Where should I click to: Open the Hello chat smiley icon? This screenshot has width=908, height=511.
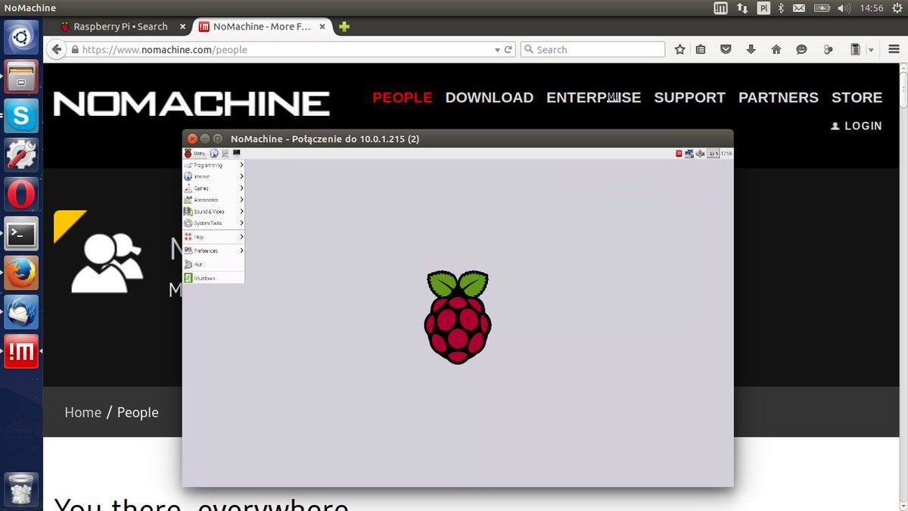tap(801, 49)
